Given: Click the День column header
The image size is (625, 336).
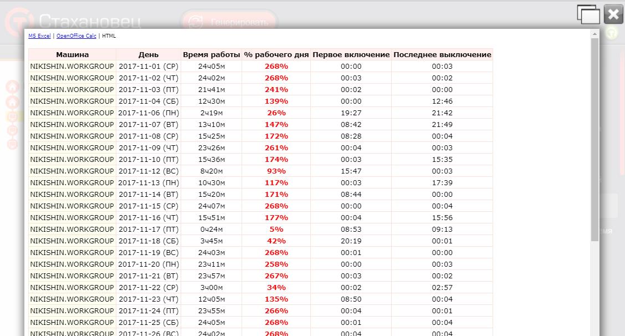Looking at the screenshot, I should click(148, 55).
